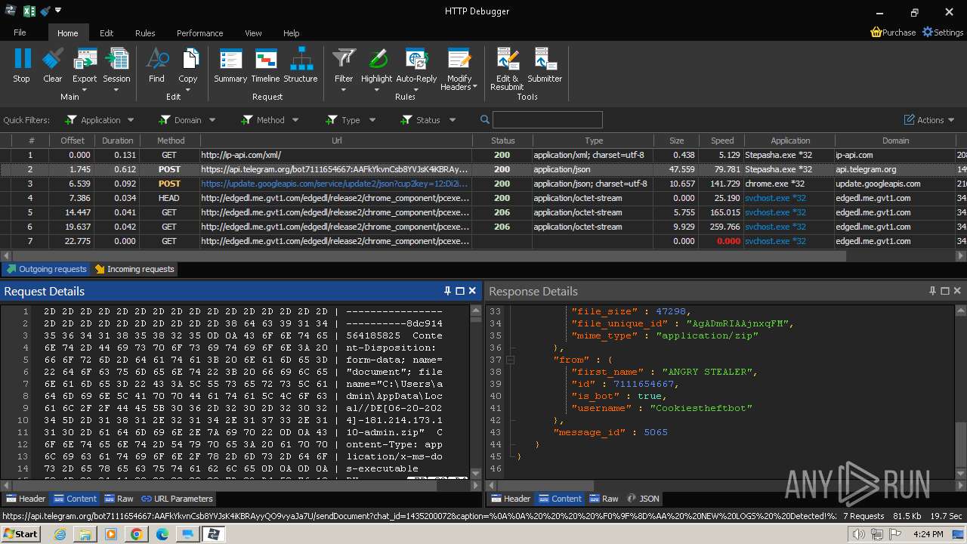The height and width of the screenshot is (544, 967).
Task: Open Settings from the top right
Action: pyautogui.click(x=942, y=32)
